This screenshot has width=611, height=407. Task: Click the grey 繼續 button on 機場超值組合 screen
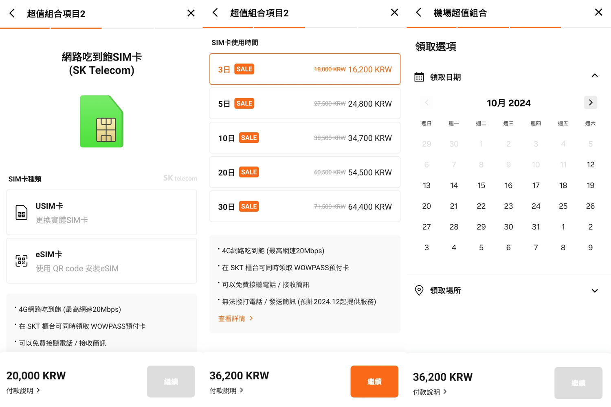(x=578, y=383)
